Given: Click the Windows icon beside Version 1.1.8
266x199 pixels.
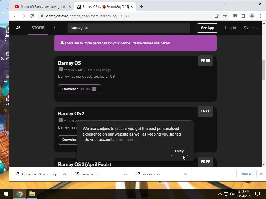Looking at the screenshot, I should (61, 69).
